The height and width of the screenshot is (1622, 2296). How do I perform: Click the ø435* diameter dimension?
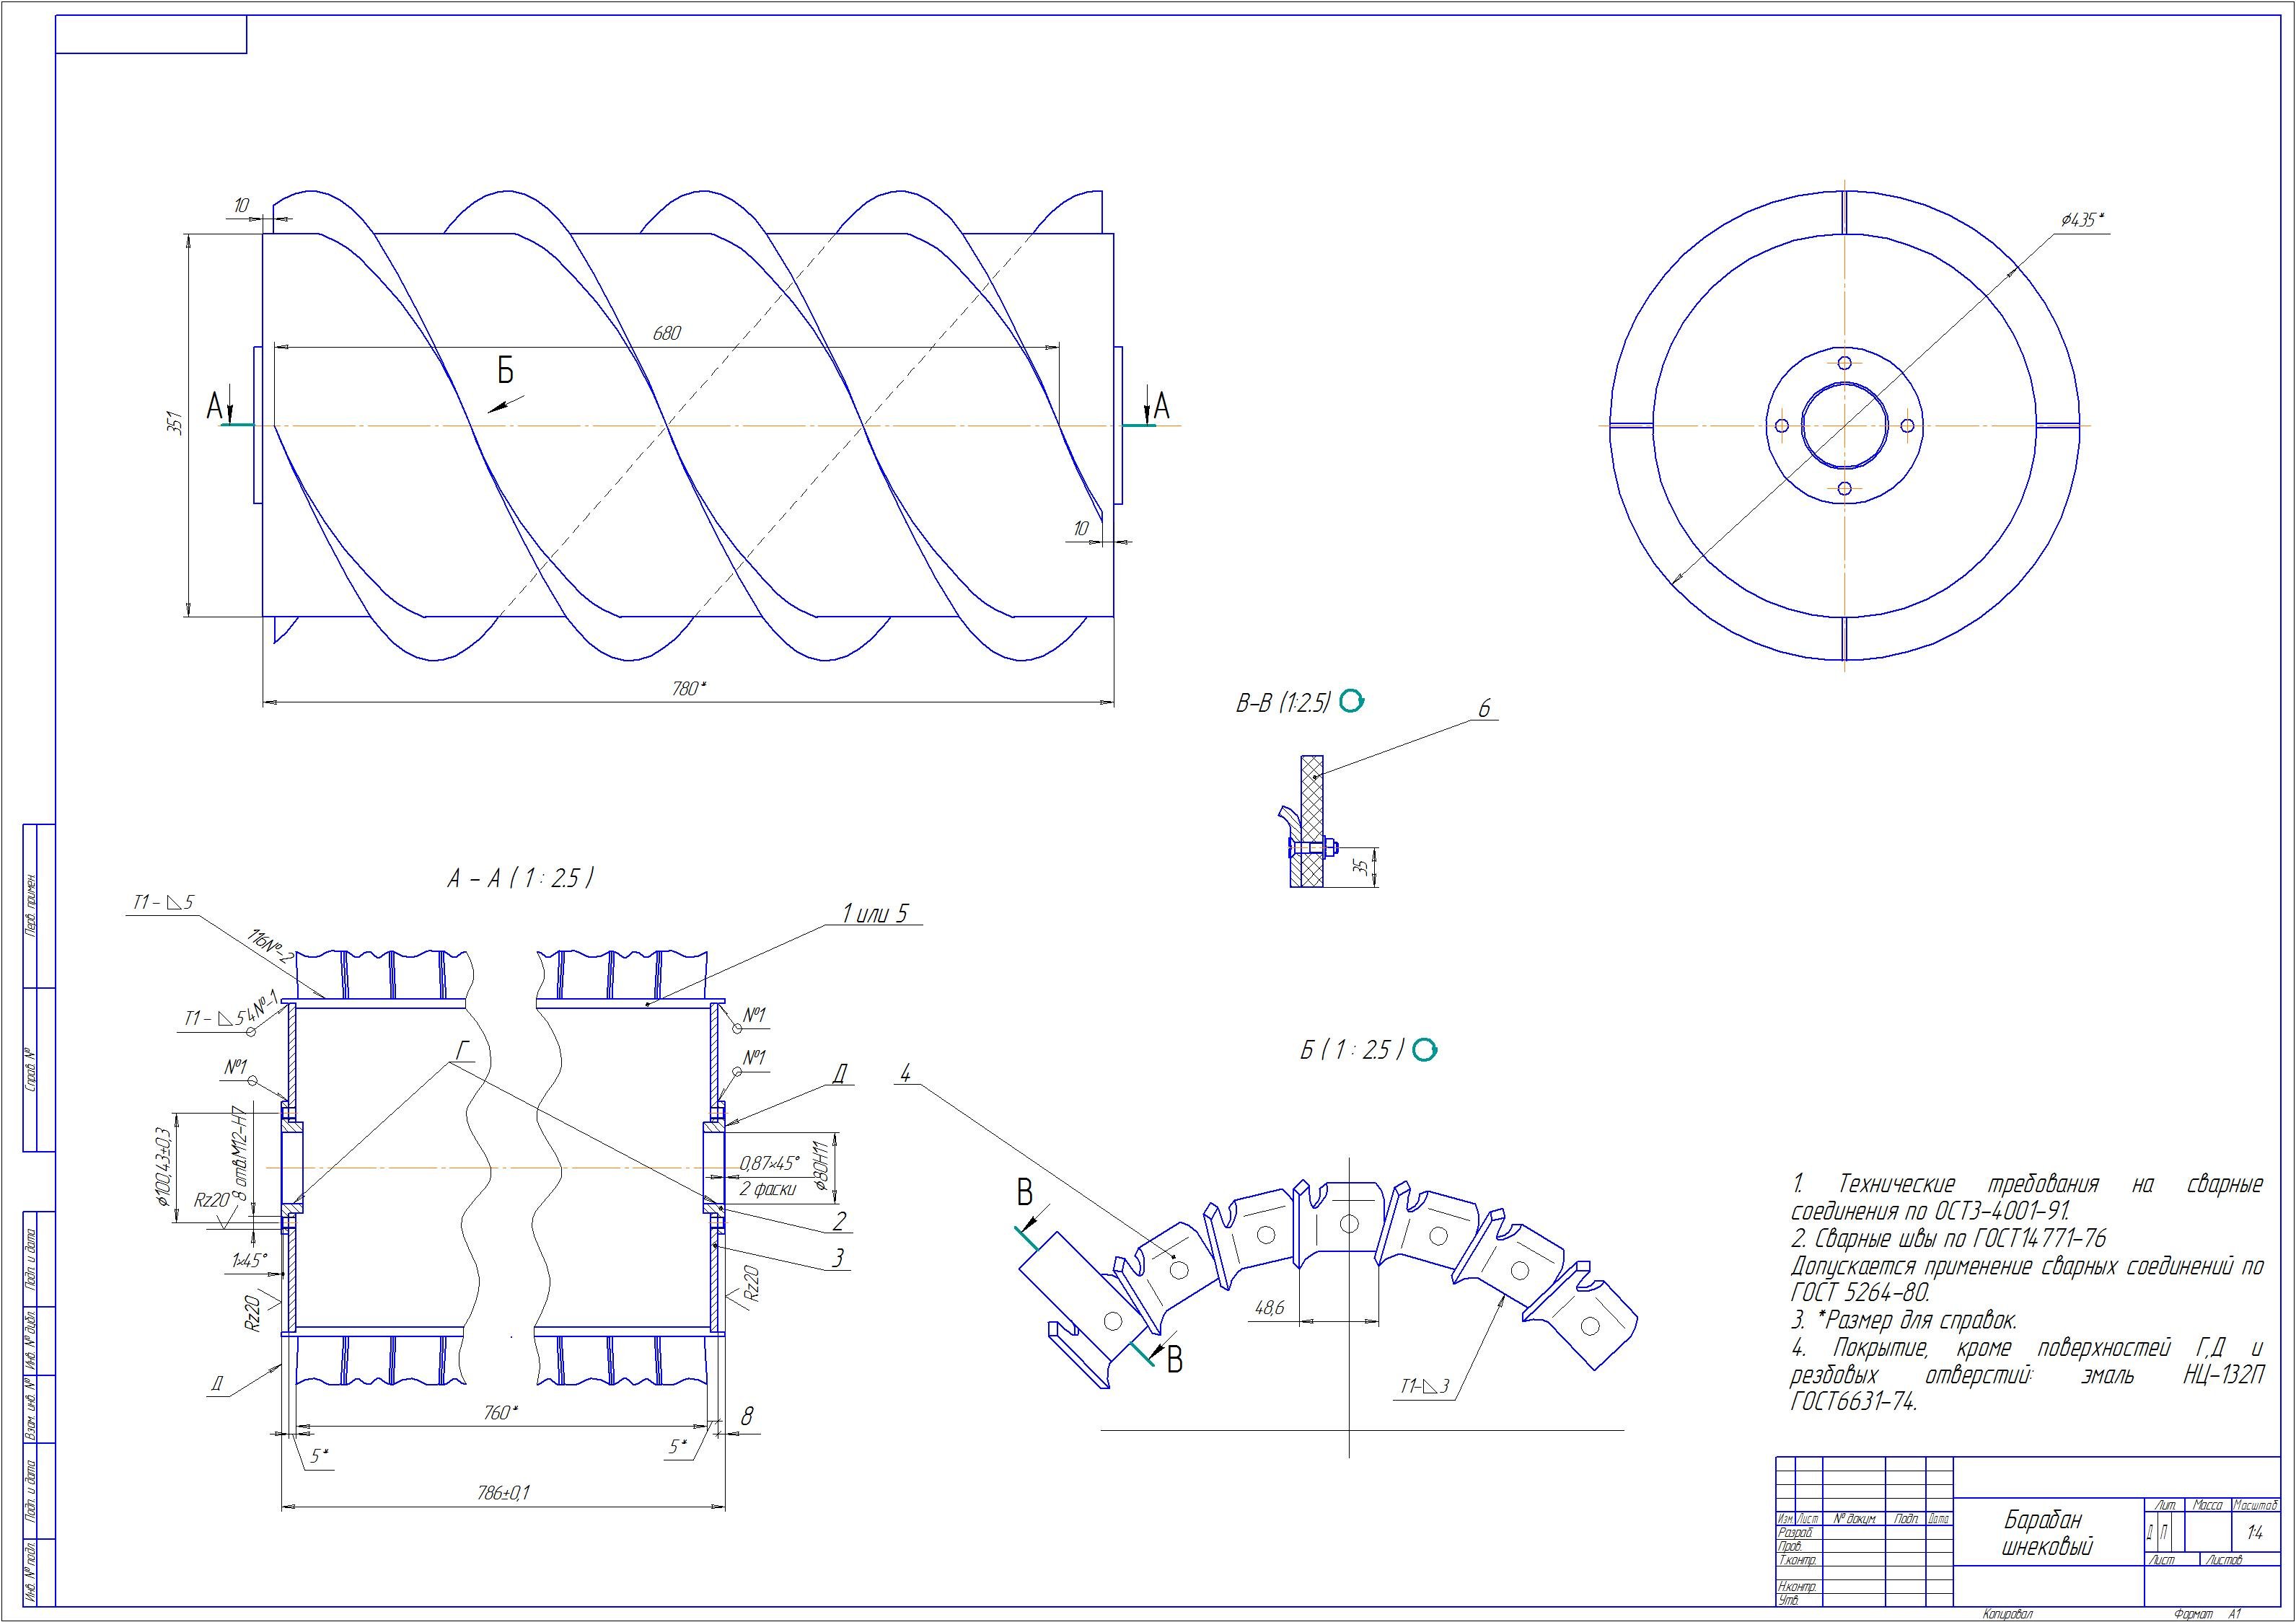(2083, 220)
